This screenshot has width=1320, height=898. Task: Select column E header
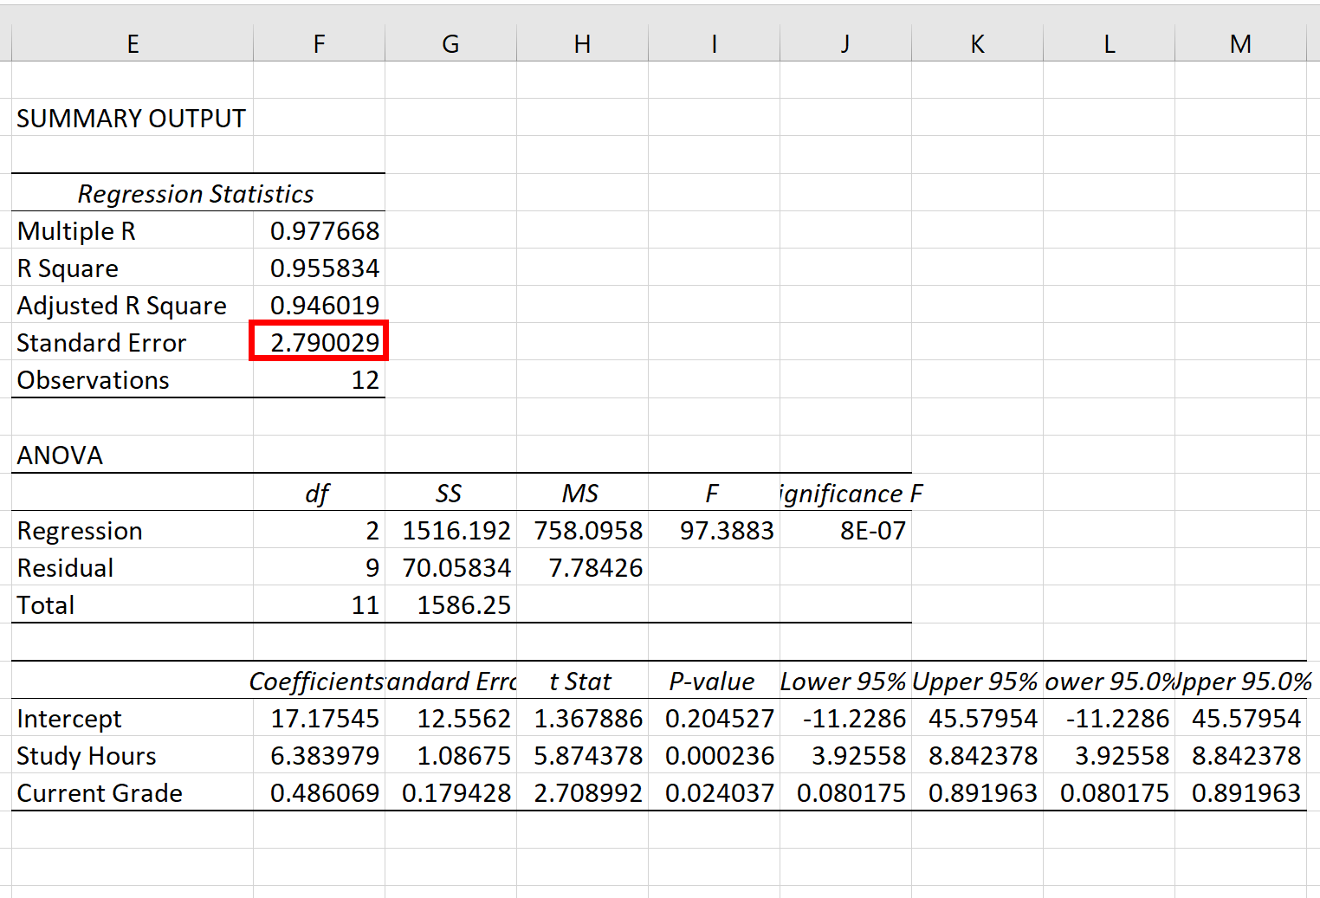(x=133, y=43)
